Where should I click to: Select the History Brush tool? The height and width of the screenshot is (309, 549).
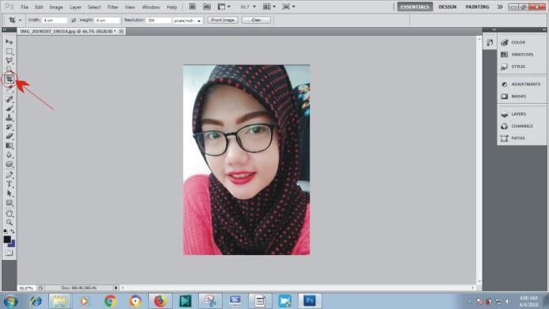(x=9, y=127)
